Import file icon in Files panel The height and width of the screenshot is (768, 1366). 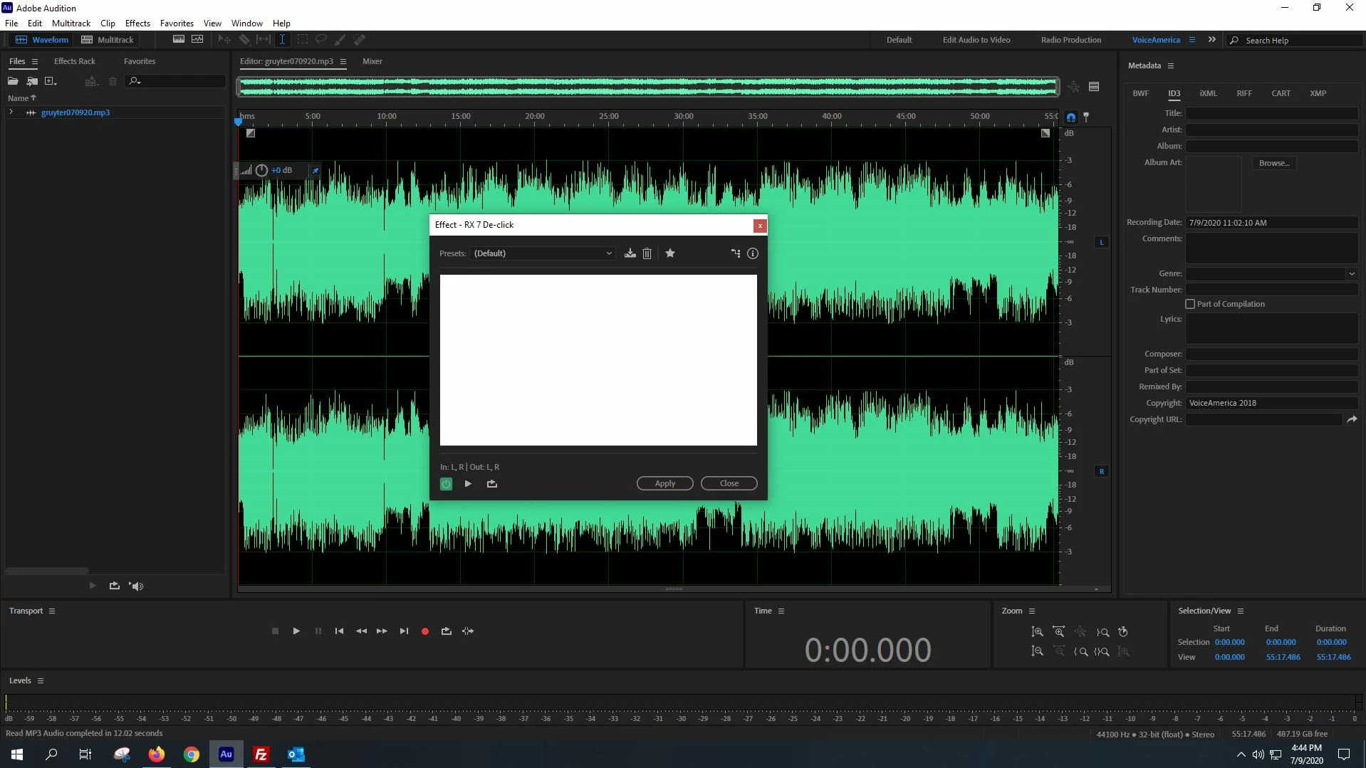coord(32,81)
